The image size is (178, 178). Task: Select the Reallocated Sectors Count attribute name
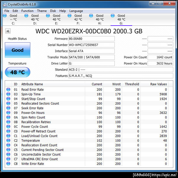40,103
